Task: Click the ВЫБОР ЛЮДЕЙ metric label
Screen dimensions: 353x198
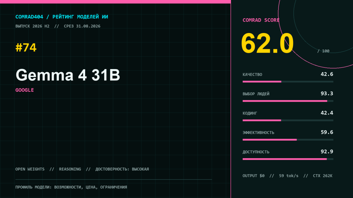Action: (256, 94)
